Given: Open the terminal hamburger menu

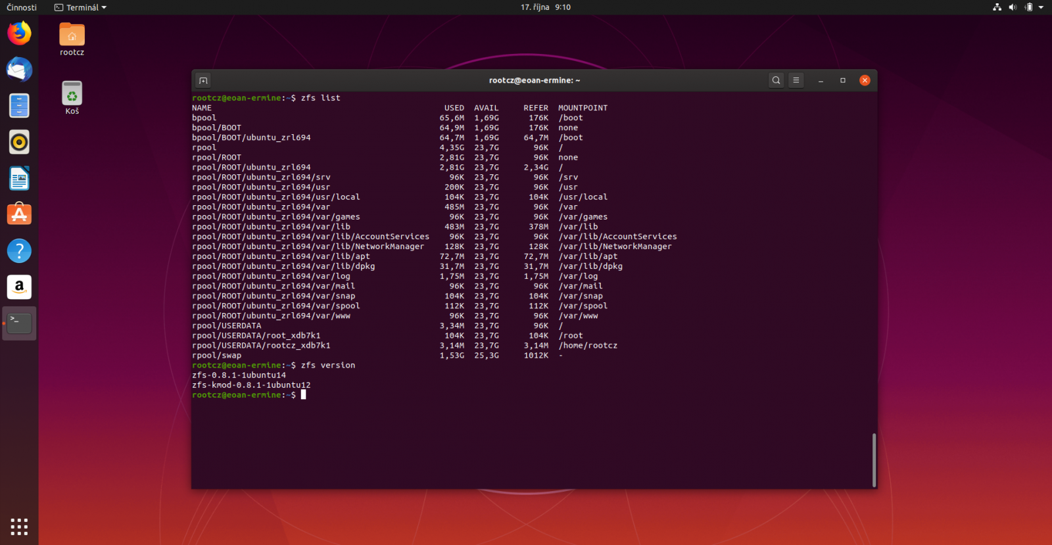Looking at the screenshot, I should (796, 80).
